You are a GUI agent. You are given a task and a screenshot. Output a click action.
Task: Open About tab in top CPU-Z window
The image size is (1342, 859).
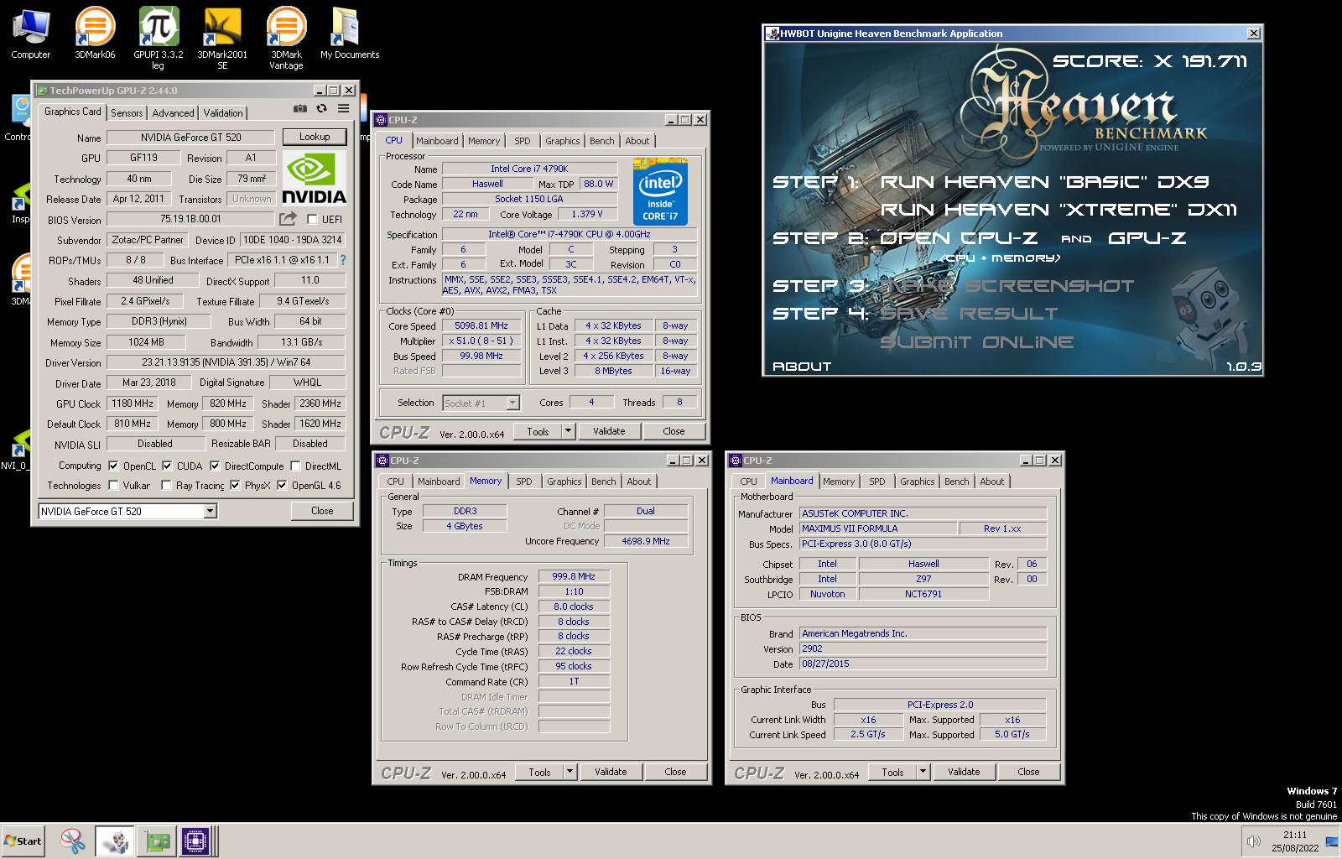pos(637,141)
